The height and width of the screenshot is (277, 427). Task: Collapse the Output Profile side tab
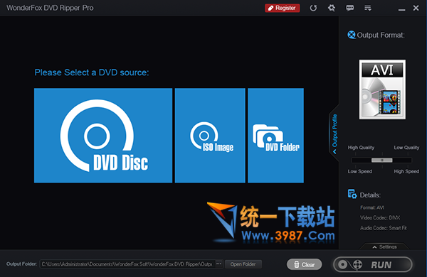pos(334,134)
